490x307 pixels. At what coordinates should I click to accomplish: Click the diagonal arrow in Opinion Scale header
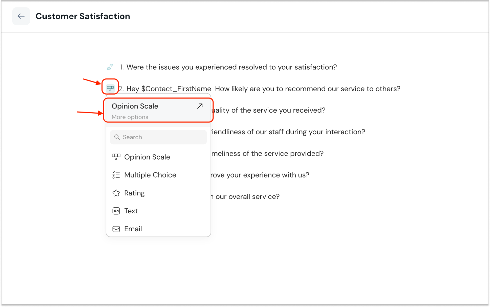(x=200, y=106)
